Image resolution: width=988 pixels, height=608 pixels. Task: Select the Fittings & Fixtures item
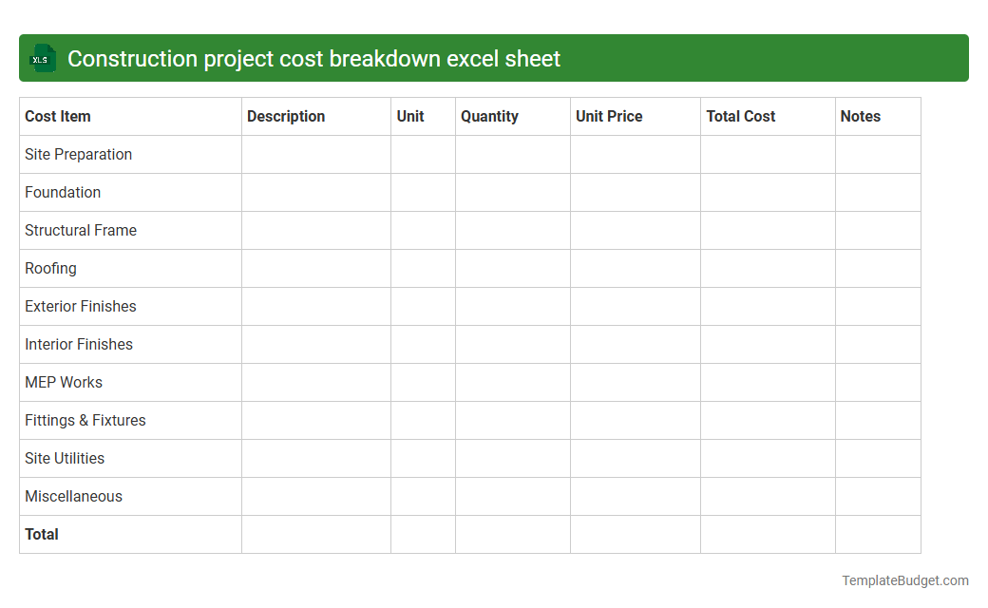(x=85, y=420)
